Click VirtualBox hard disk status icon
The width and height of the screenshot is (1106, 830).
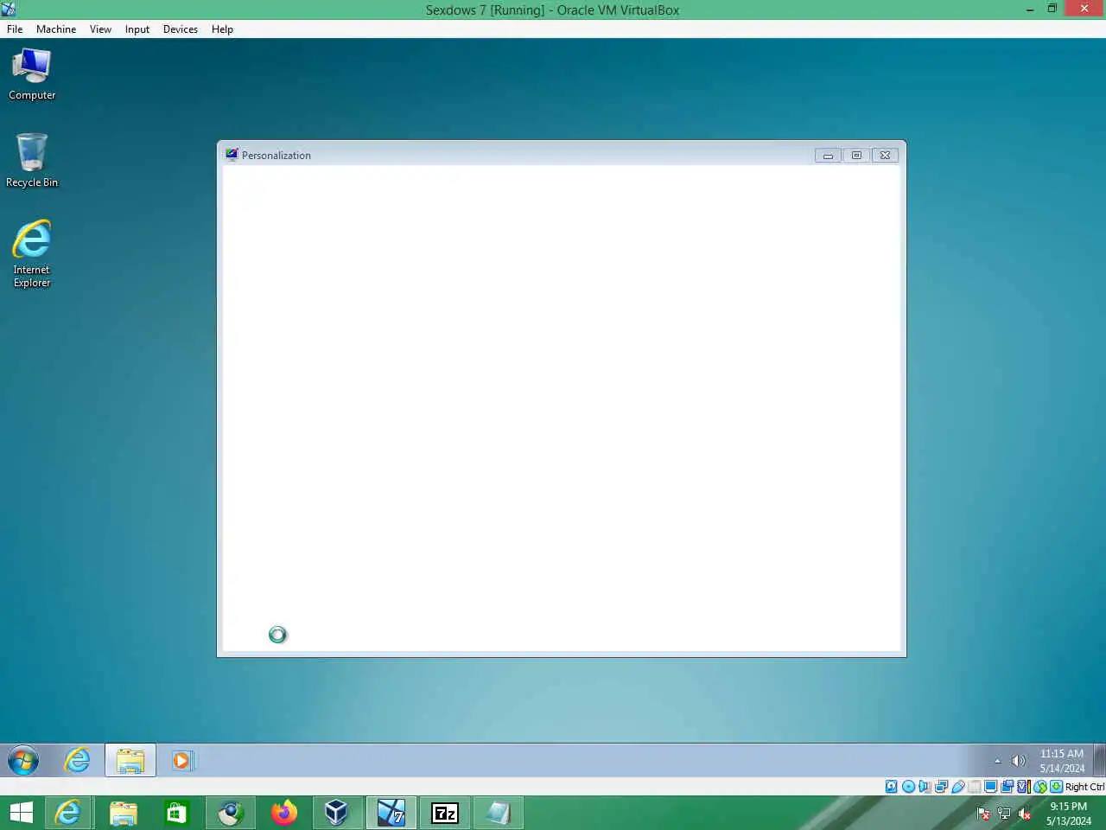[x=892, y=787]
